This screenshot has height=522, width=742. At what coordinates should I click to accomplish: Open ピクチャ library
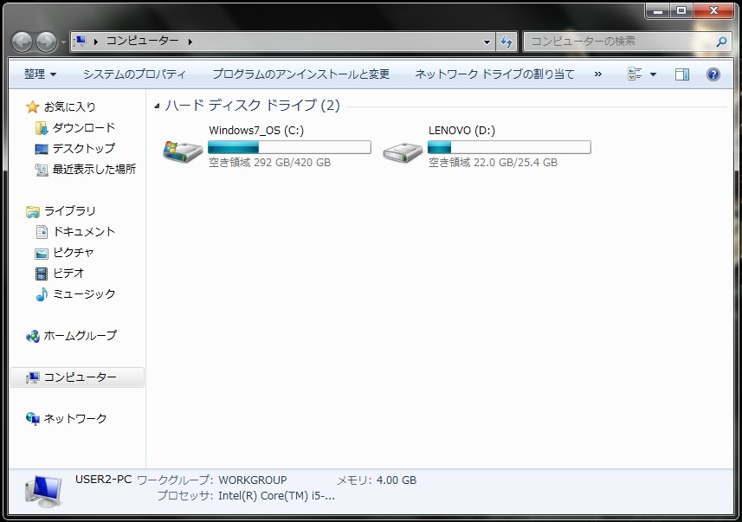pos(74,253)
